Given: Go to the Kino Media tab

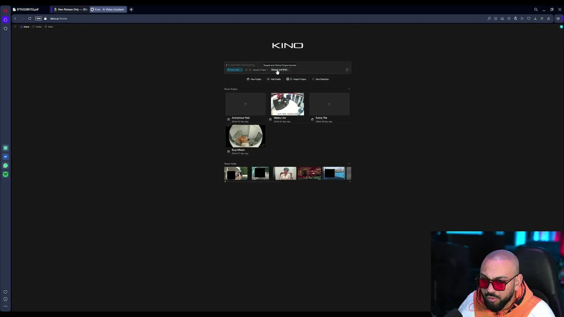Looking at the screenshot, I should (x=37, y=27).
